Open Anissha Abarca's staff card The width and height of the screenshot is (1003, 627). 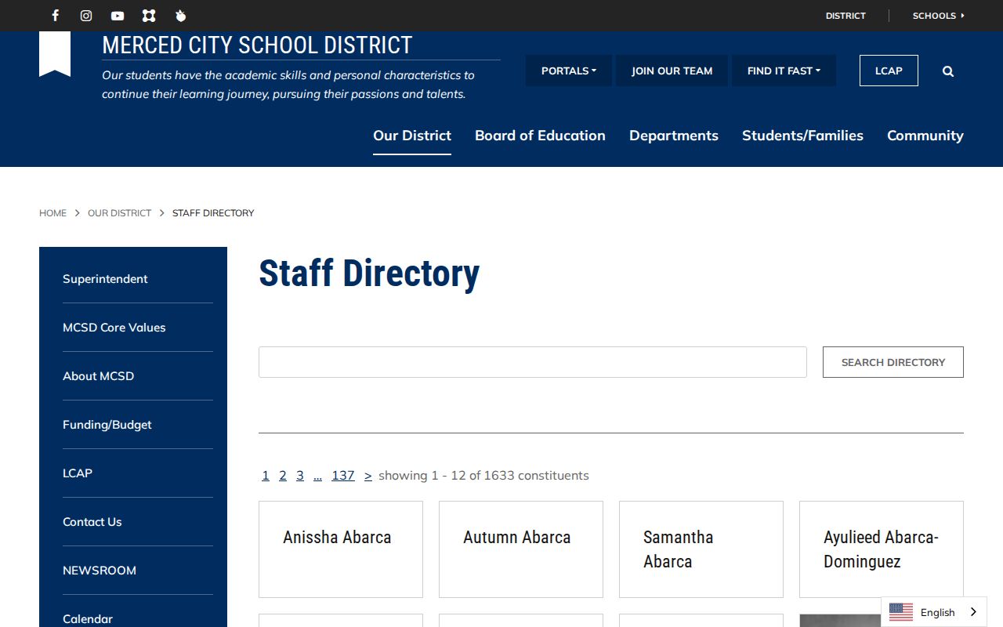[x=341, y=549]
